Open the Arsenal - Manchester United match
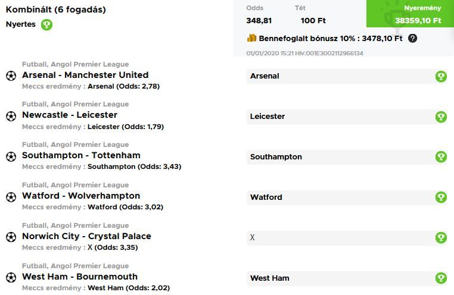The width and height of the screenshot is (454, 295). pyautogui.click(x=85, y=75)
